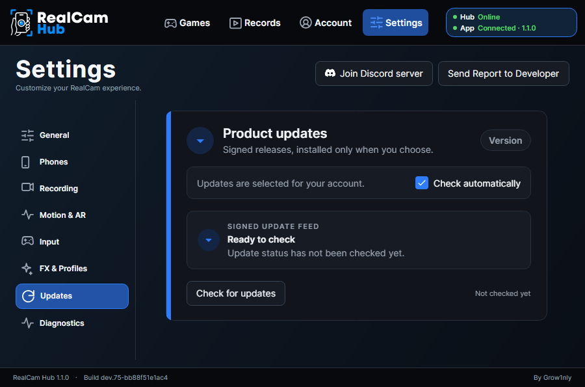Toggle the Check automatically checkbox
The height and width of the screenshot is (387, 585).
click(422, 183)
